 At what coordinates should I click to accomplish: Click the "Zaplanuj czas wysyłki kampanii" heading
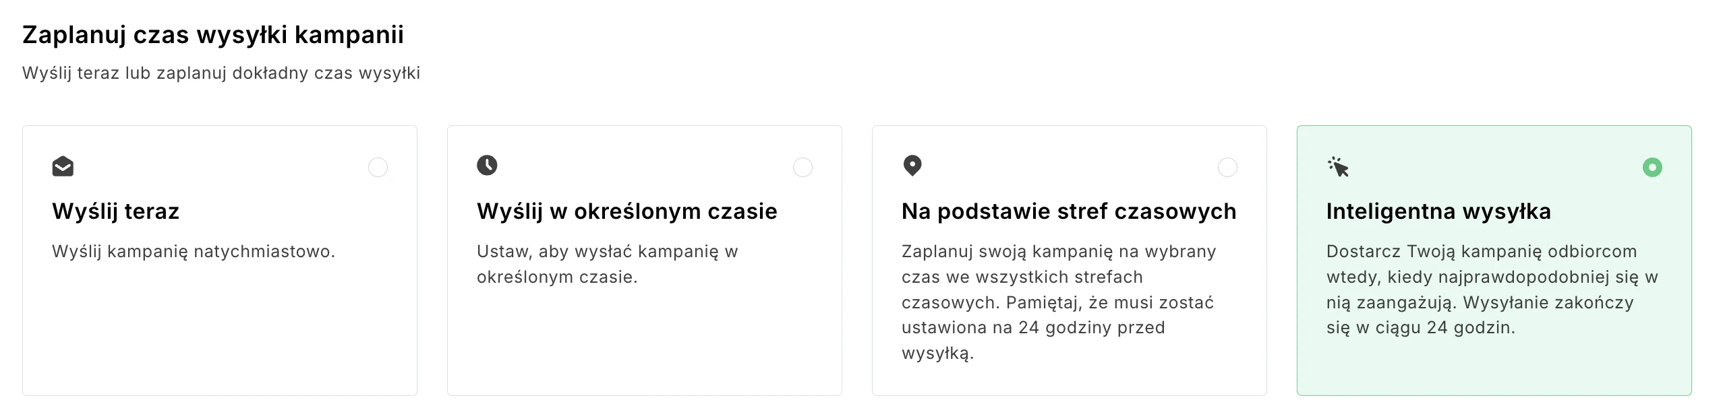(213, 34)
